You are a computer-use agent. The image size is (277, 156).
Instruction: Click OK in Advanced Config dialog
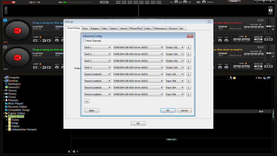(168, 111)
